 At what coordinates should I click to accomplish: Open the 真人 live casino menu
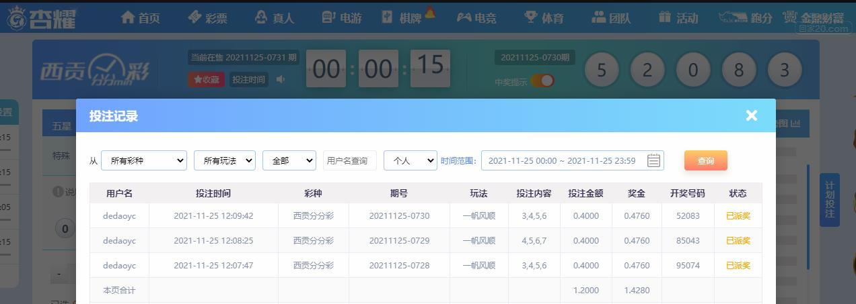click(x=275, y=18)
